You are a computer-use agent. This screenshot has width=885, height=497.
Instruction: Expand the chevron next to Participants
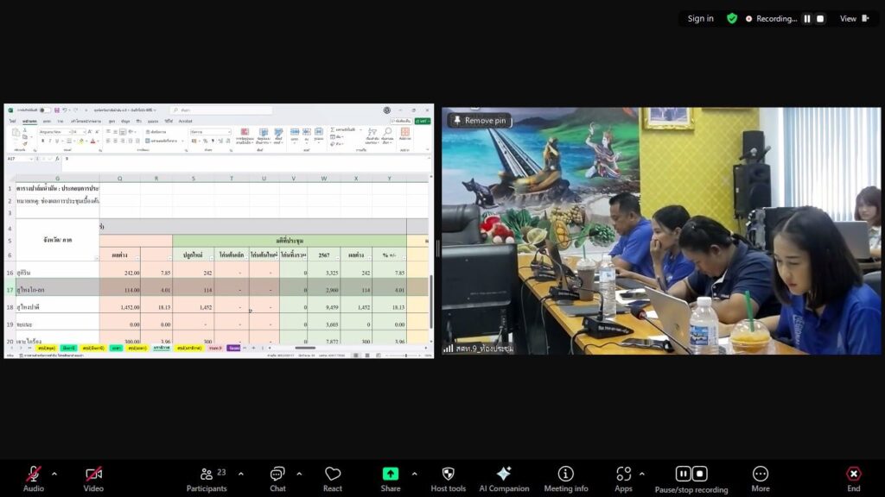point(240,474)
